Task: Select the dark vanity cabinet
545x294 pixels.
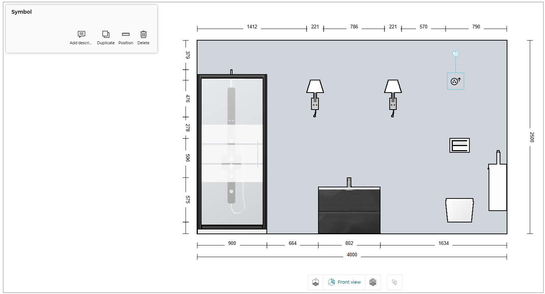Action: click(349, 210)
